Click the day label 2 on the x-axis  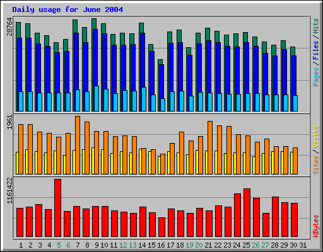[30, 245]
